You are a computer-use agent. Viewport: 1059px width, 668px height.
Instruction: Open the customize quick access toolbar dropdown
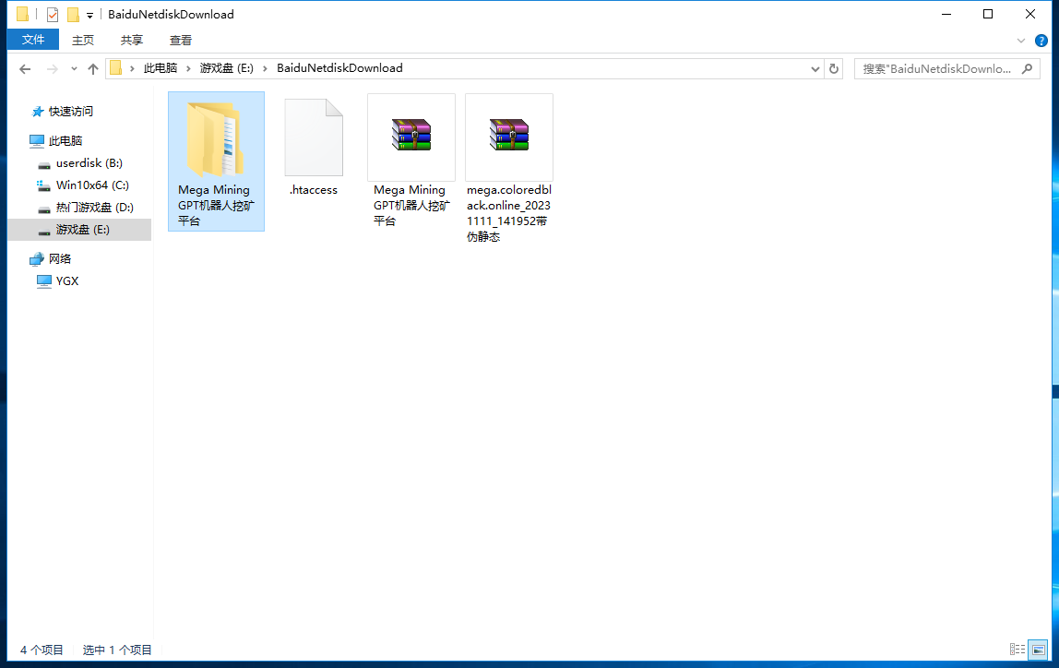(89, 15)
